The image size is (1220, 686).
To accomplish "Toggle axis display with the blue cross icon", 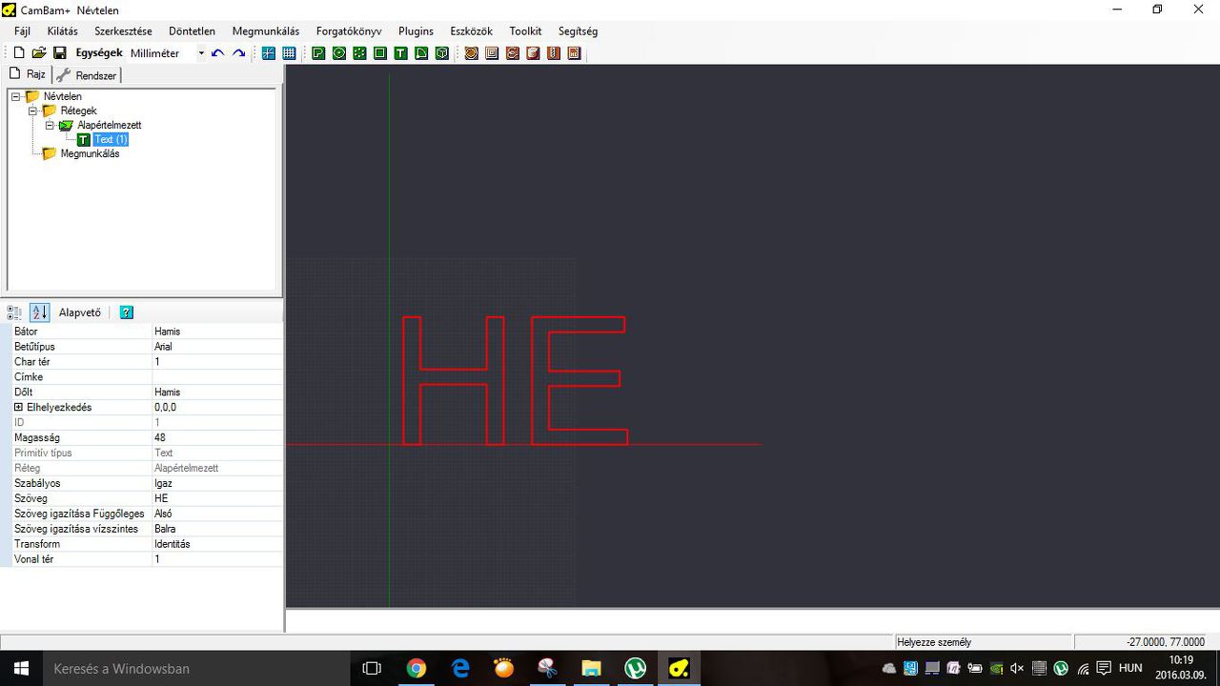I will coord(269,53).
